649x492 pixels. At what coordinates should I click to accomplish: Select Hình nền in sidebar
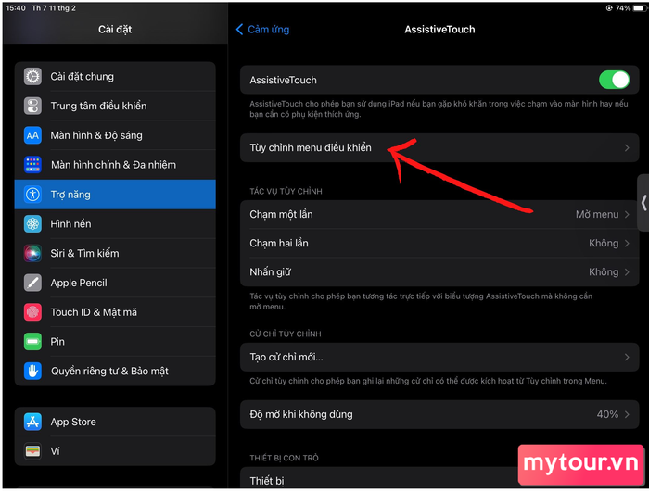point(115,224)
